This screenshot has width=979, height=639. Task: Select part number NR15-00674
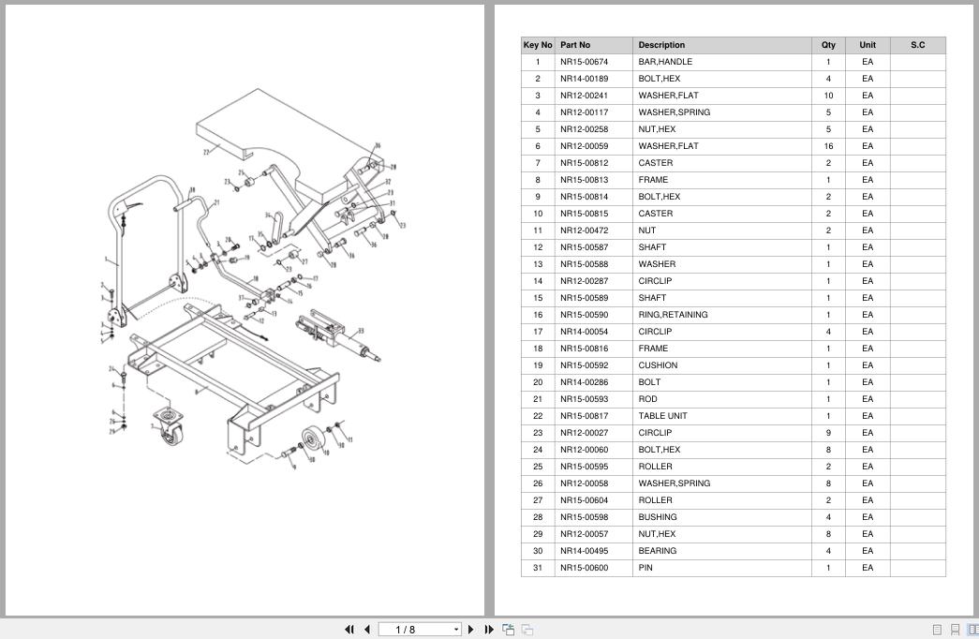[584, 62]
